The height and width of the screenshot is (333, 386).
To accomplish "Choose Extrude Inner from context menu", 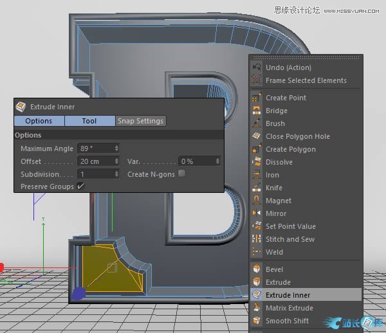I will [x=288, y=295].
